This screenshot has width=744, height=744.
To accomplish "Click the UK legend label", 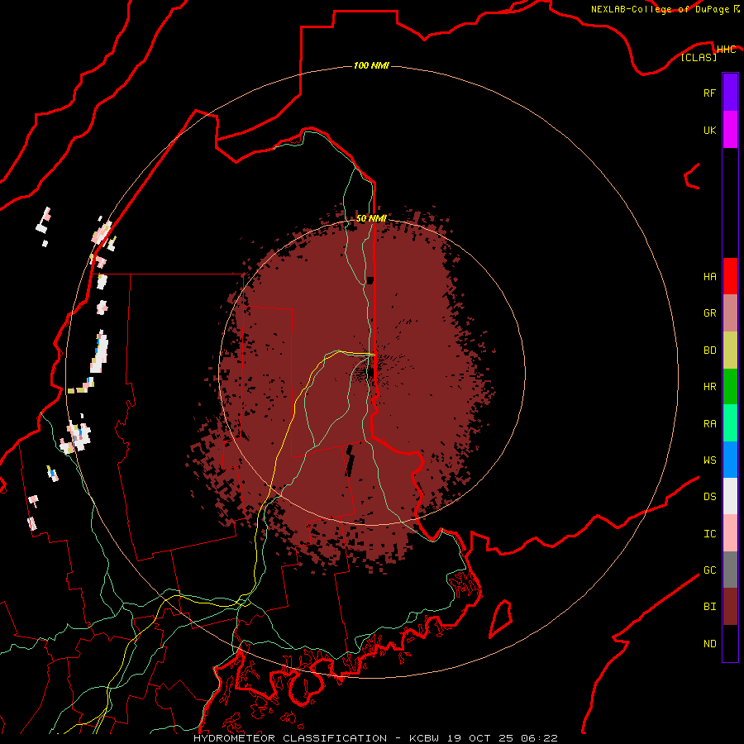I will [709, 130].
